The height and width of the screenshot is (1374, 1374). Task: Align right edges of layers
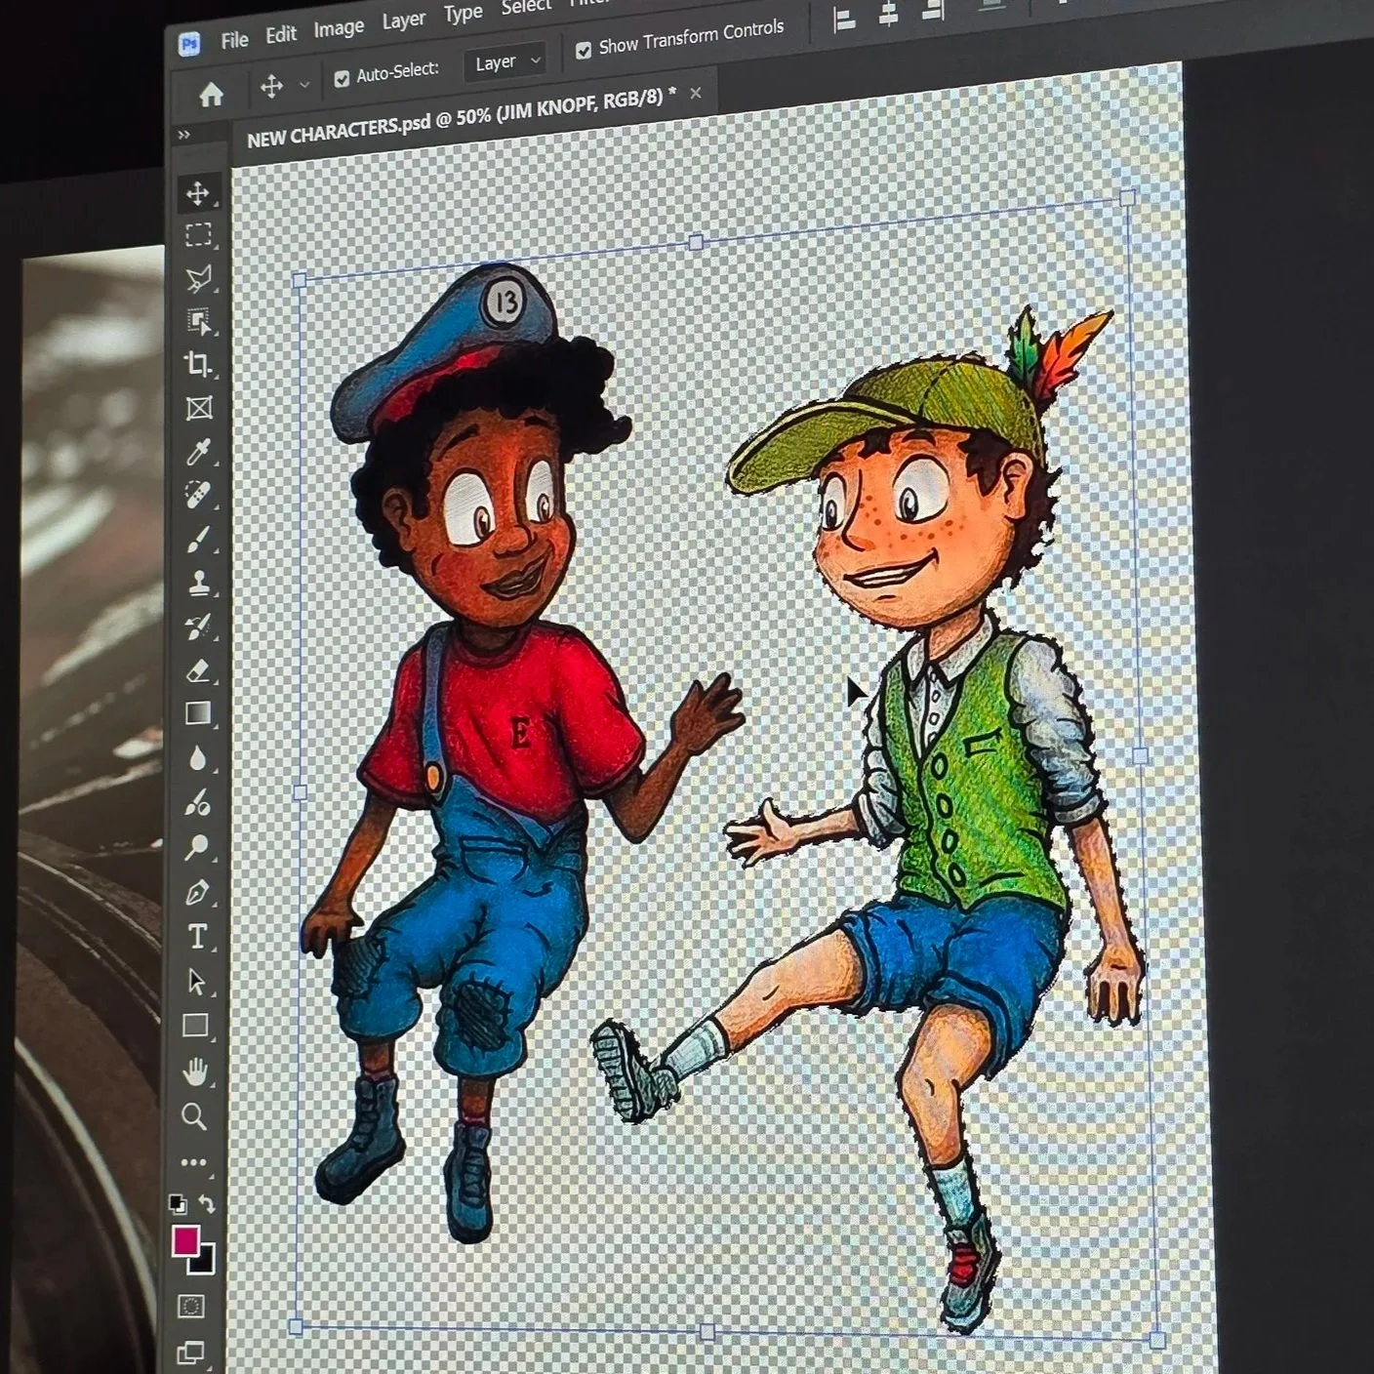[932, 11]
